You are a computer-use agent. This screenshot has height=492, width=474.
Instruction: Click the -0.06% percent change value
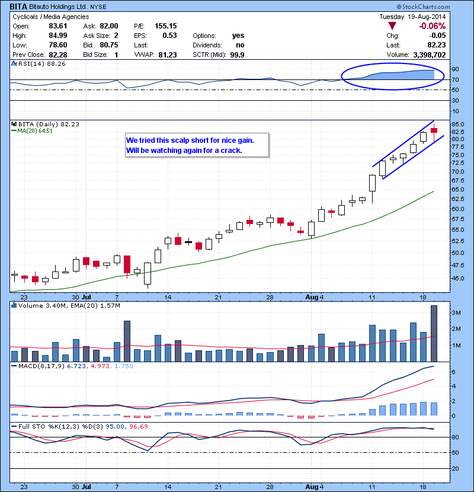tap(433, 26)
